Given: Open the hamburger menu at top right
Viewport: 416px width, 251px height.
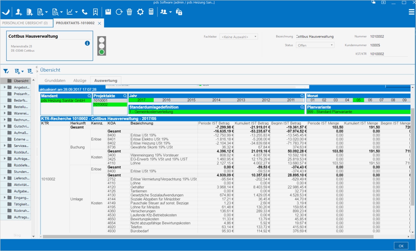Looking at the screenshot, I should (x=411, y=12).
